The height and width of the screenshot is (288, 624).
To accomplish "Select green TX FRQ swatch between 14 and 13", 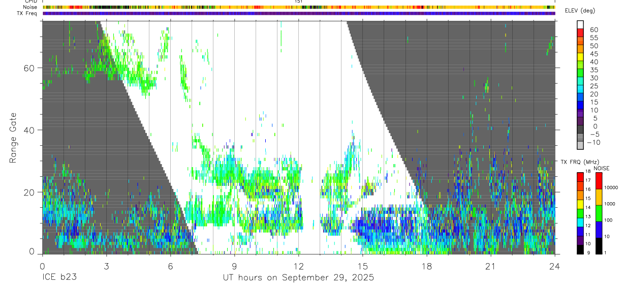I will click(580, 212).
